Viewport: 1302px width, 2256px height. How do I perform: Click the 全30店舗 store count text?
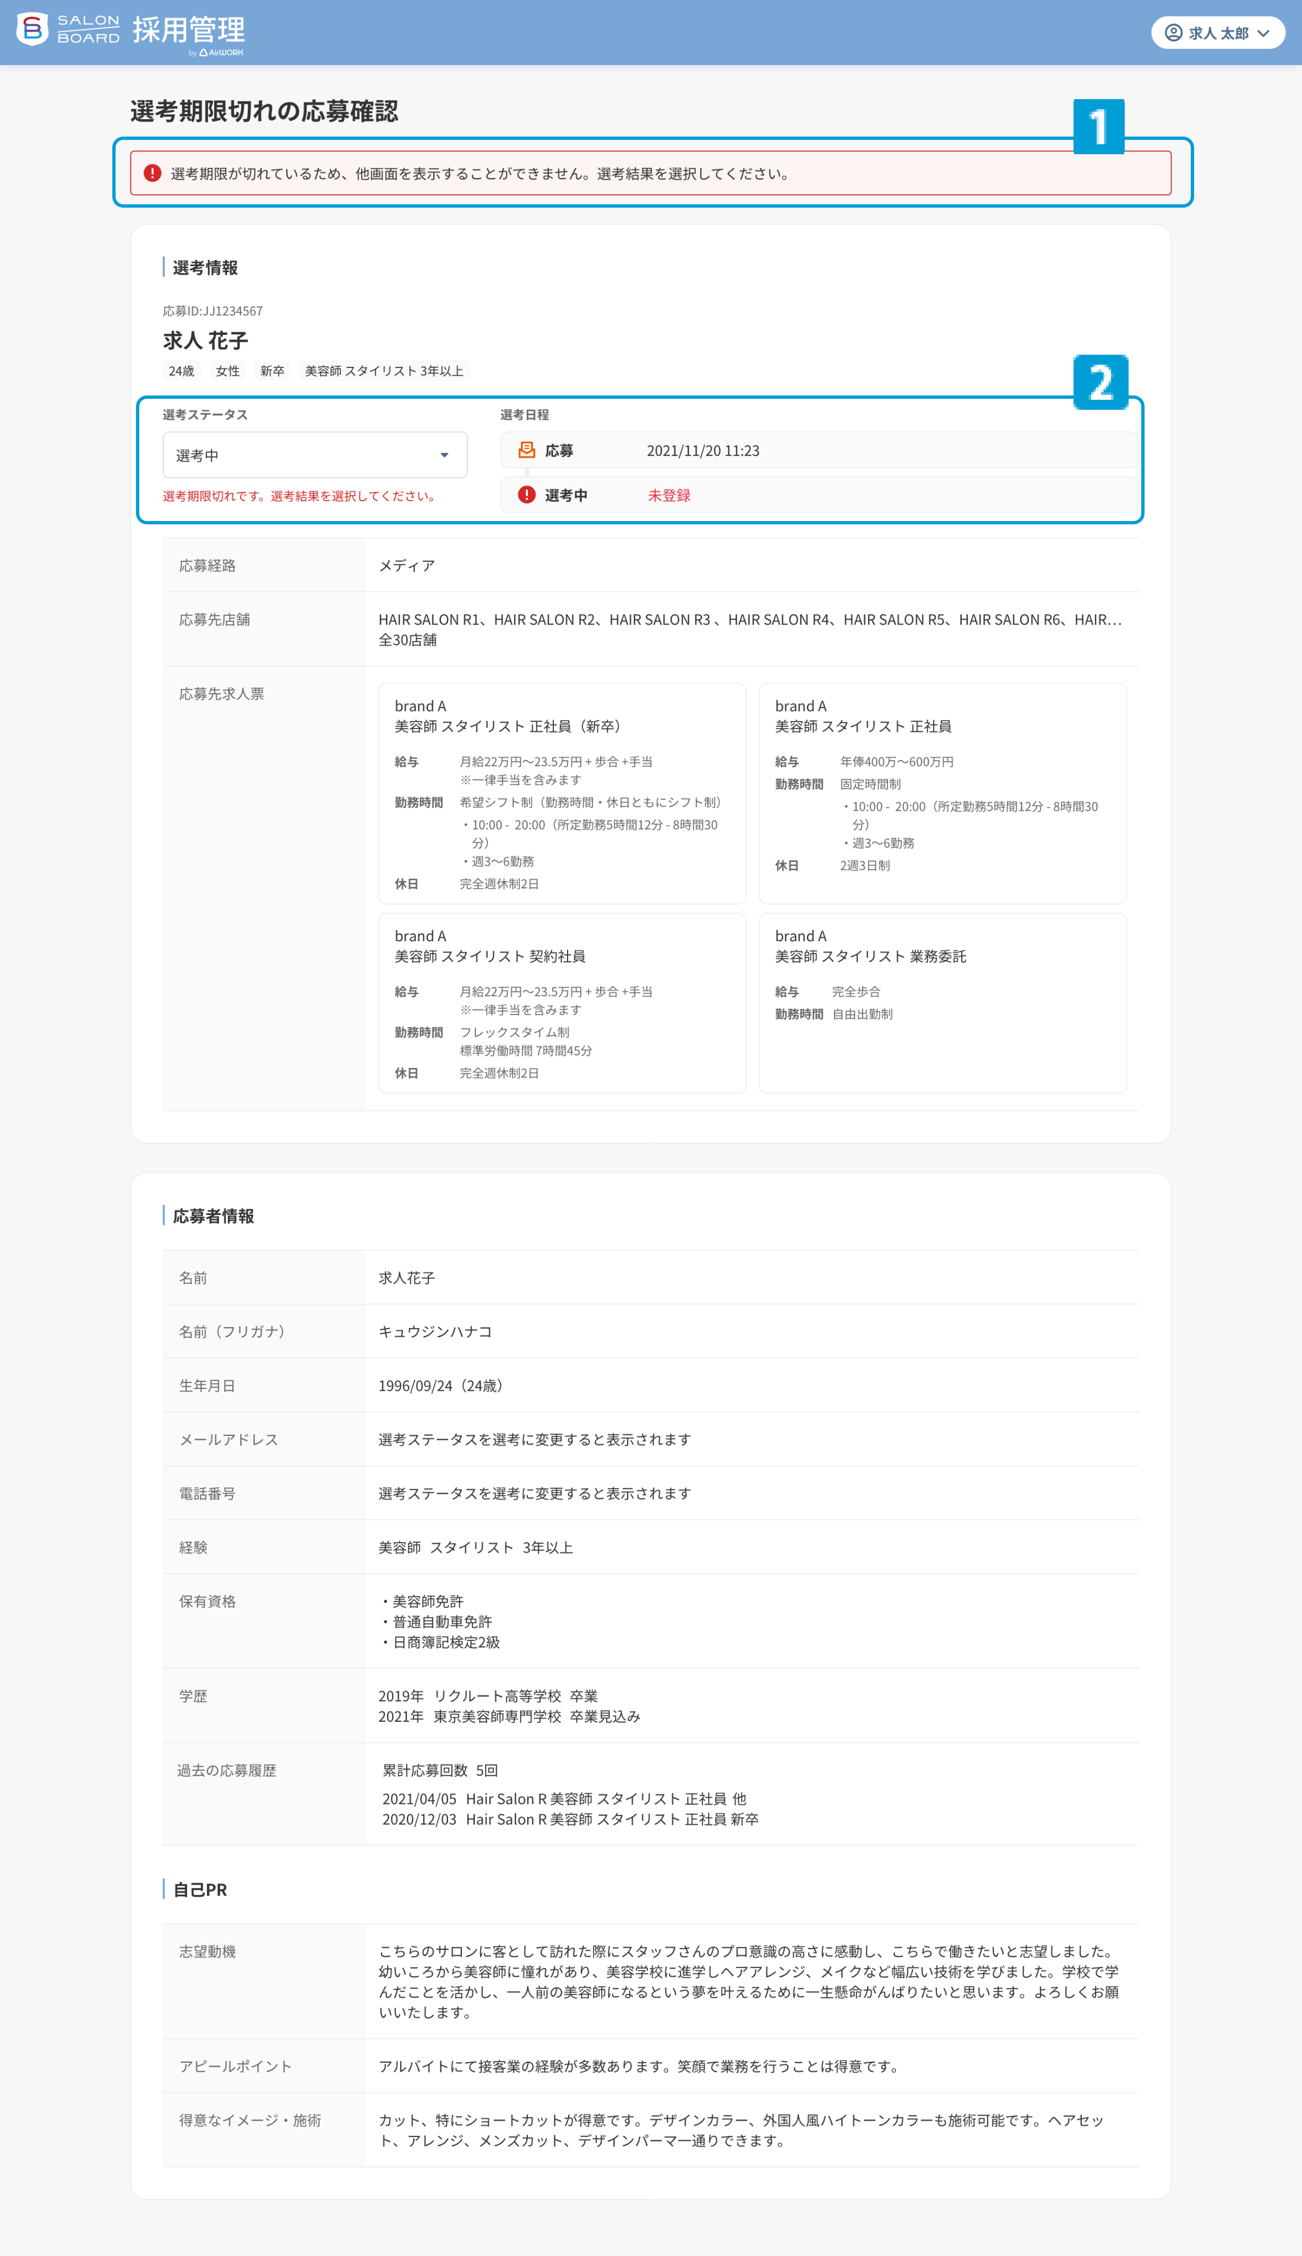(x=408, y=641)
